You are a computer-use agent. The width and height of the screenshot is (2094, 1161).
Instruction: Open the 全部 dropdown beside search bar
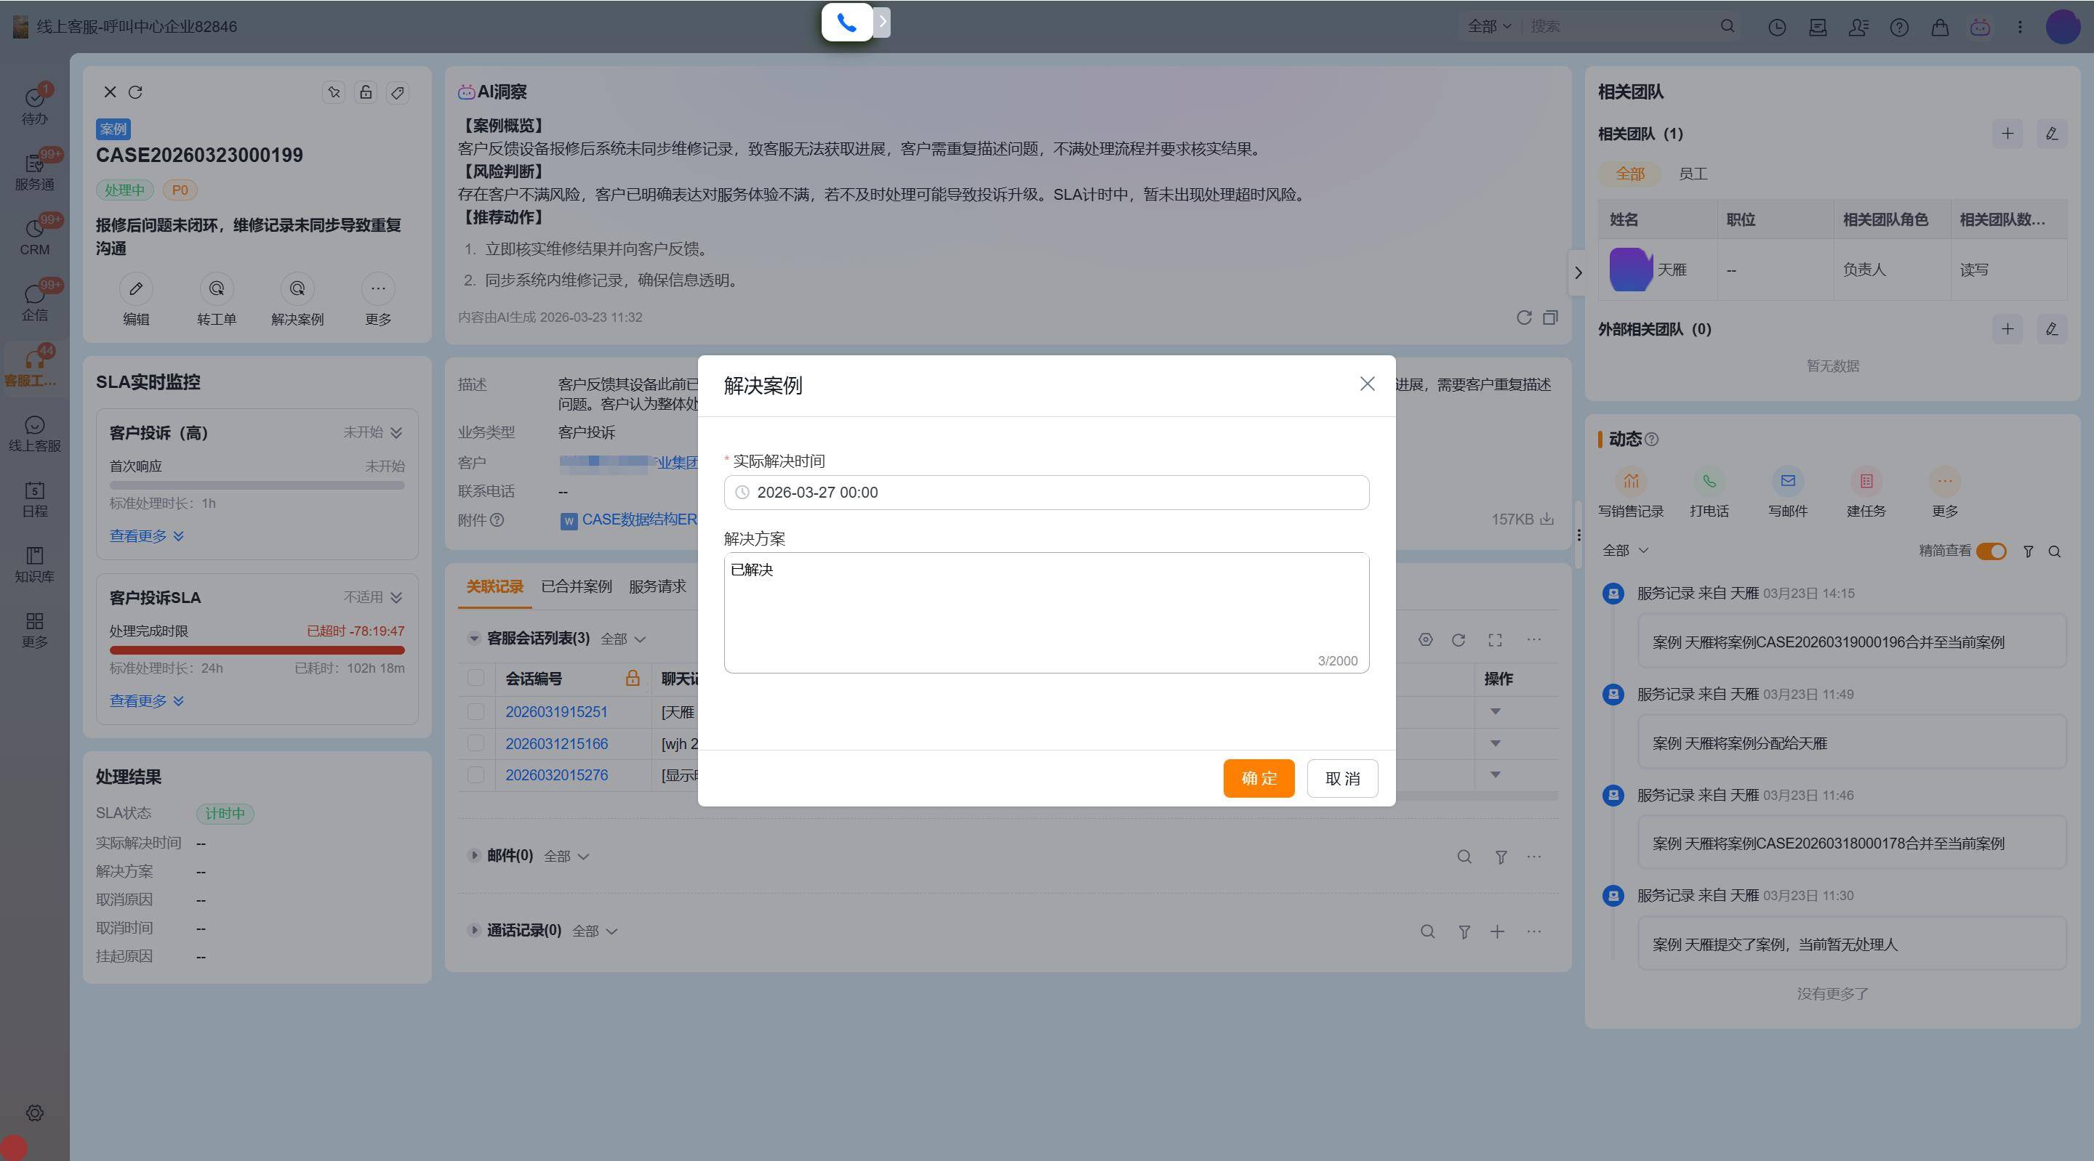tap(1488, 26)
